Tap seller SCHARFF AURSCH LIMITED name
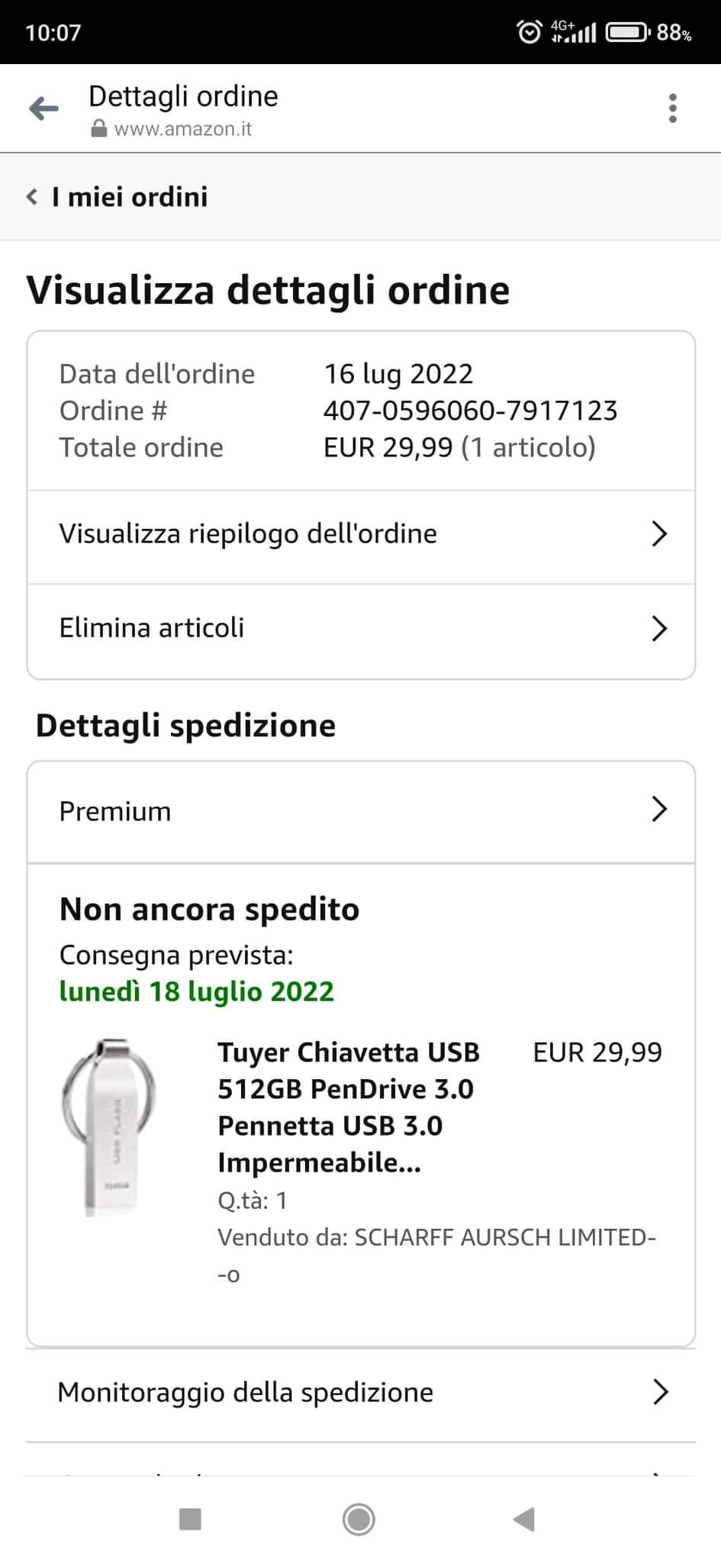 (504, 1237)
